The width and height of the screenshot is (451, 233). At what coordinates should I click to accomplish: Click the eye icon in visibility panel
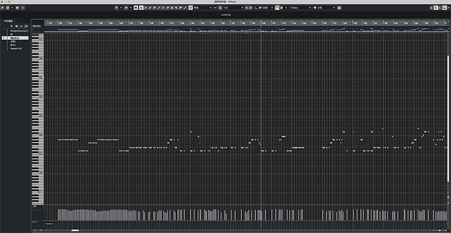pos(17,26)
